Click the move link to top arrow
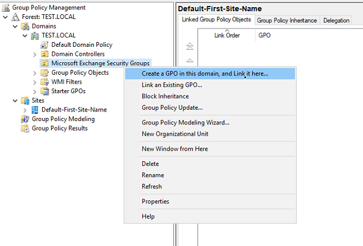The height and width of the screenshot is (246, 363). pyautogui.click(x=190, y=46)
